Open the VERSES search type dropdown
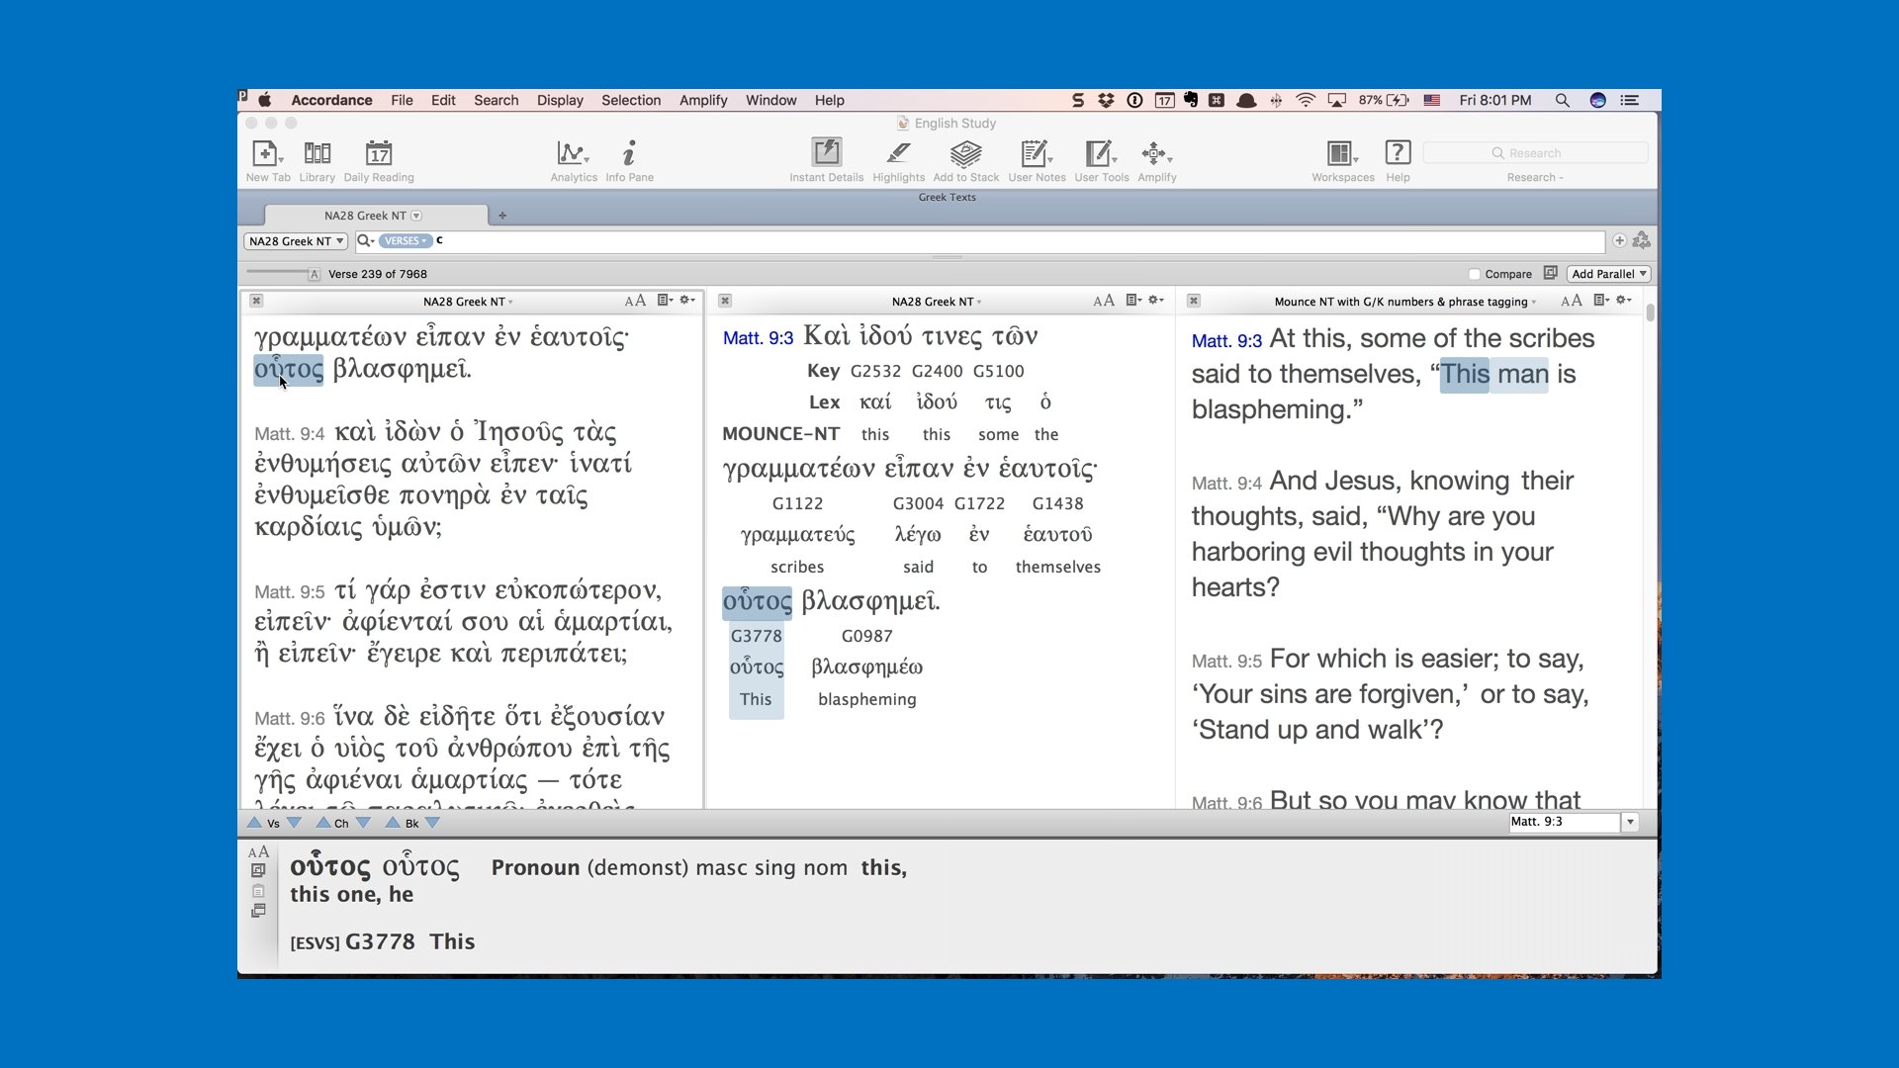The width and height of the screenshot is (1899, 1068). (x=406, y=241)
